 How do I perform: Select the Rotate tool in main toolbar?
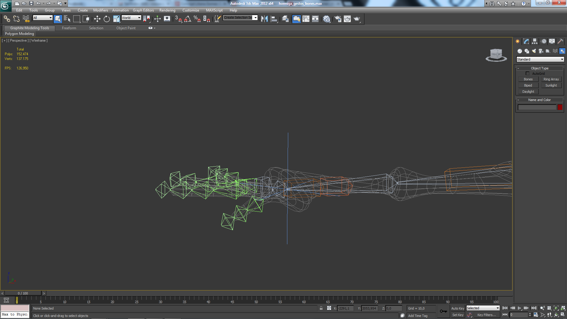[x=107, y=19]
